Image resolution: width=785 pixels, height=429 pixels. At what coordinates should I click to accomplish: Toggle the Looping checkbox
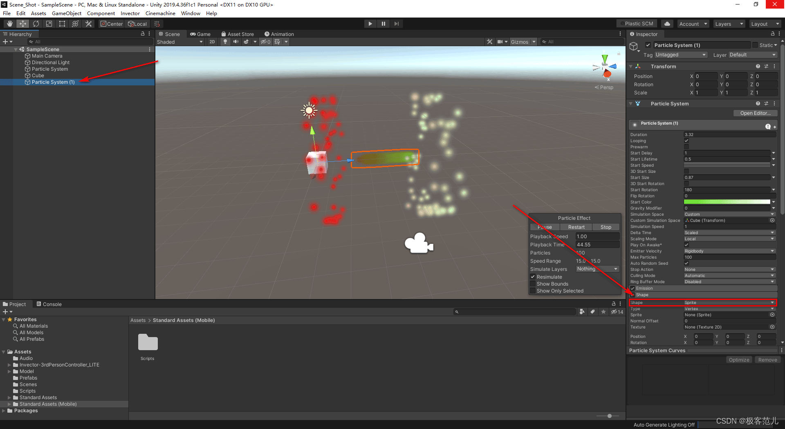(x=686, y=141)
